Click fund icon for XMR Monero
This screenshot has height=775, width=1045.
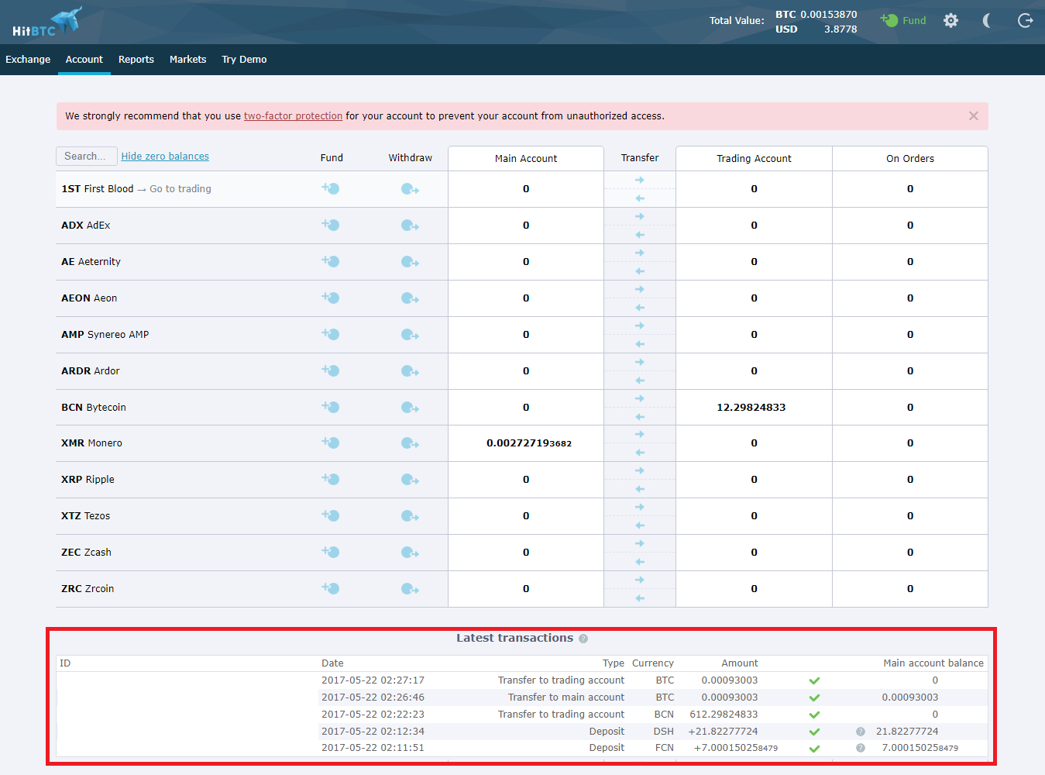click(331, 443)
